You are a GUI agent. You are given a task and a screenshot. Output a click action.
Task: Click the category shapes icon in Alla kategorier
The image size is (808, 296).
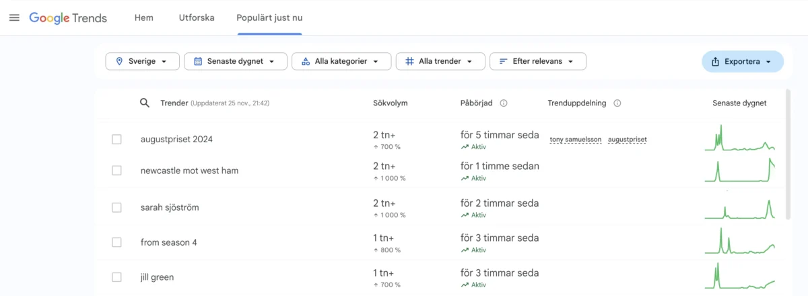pos(306,61)
